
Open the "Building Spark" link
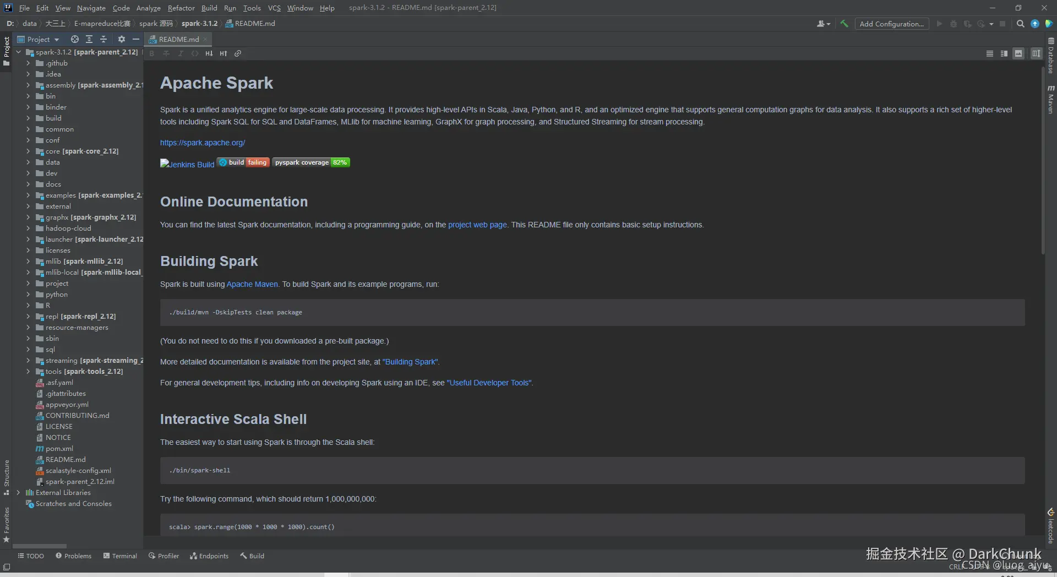click(410, 362)
